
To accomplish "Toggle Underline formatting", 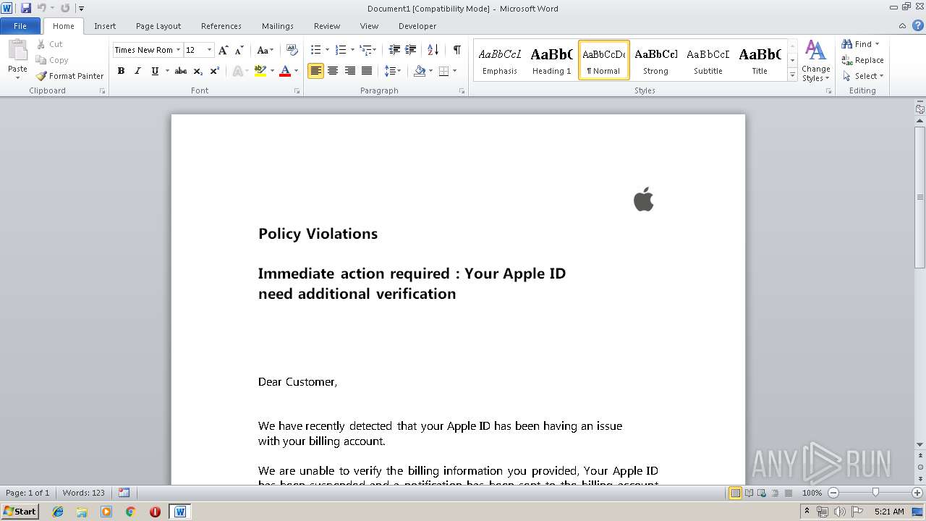I will [x=155, y=71].
